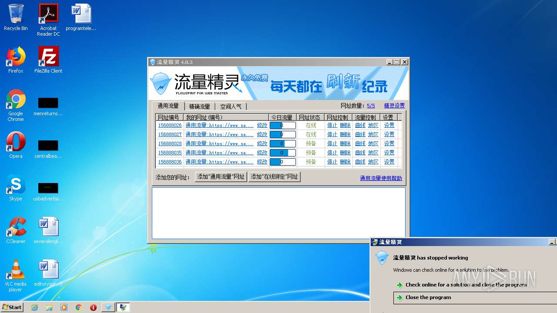The width and height of the screenshot is (557, 313).
Task: Click today's traffic bar for 156888035
Action: click(283, 153)
